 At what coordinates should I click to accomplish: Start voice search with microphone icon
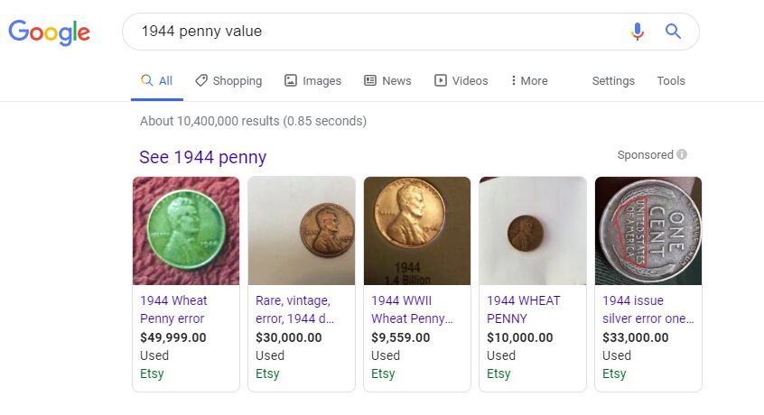click(x=638, y=32)
